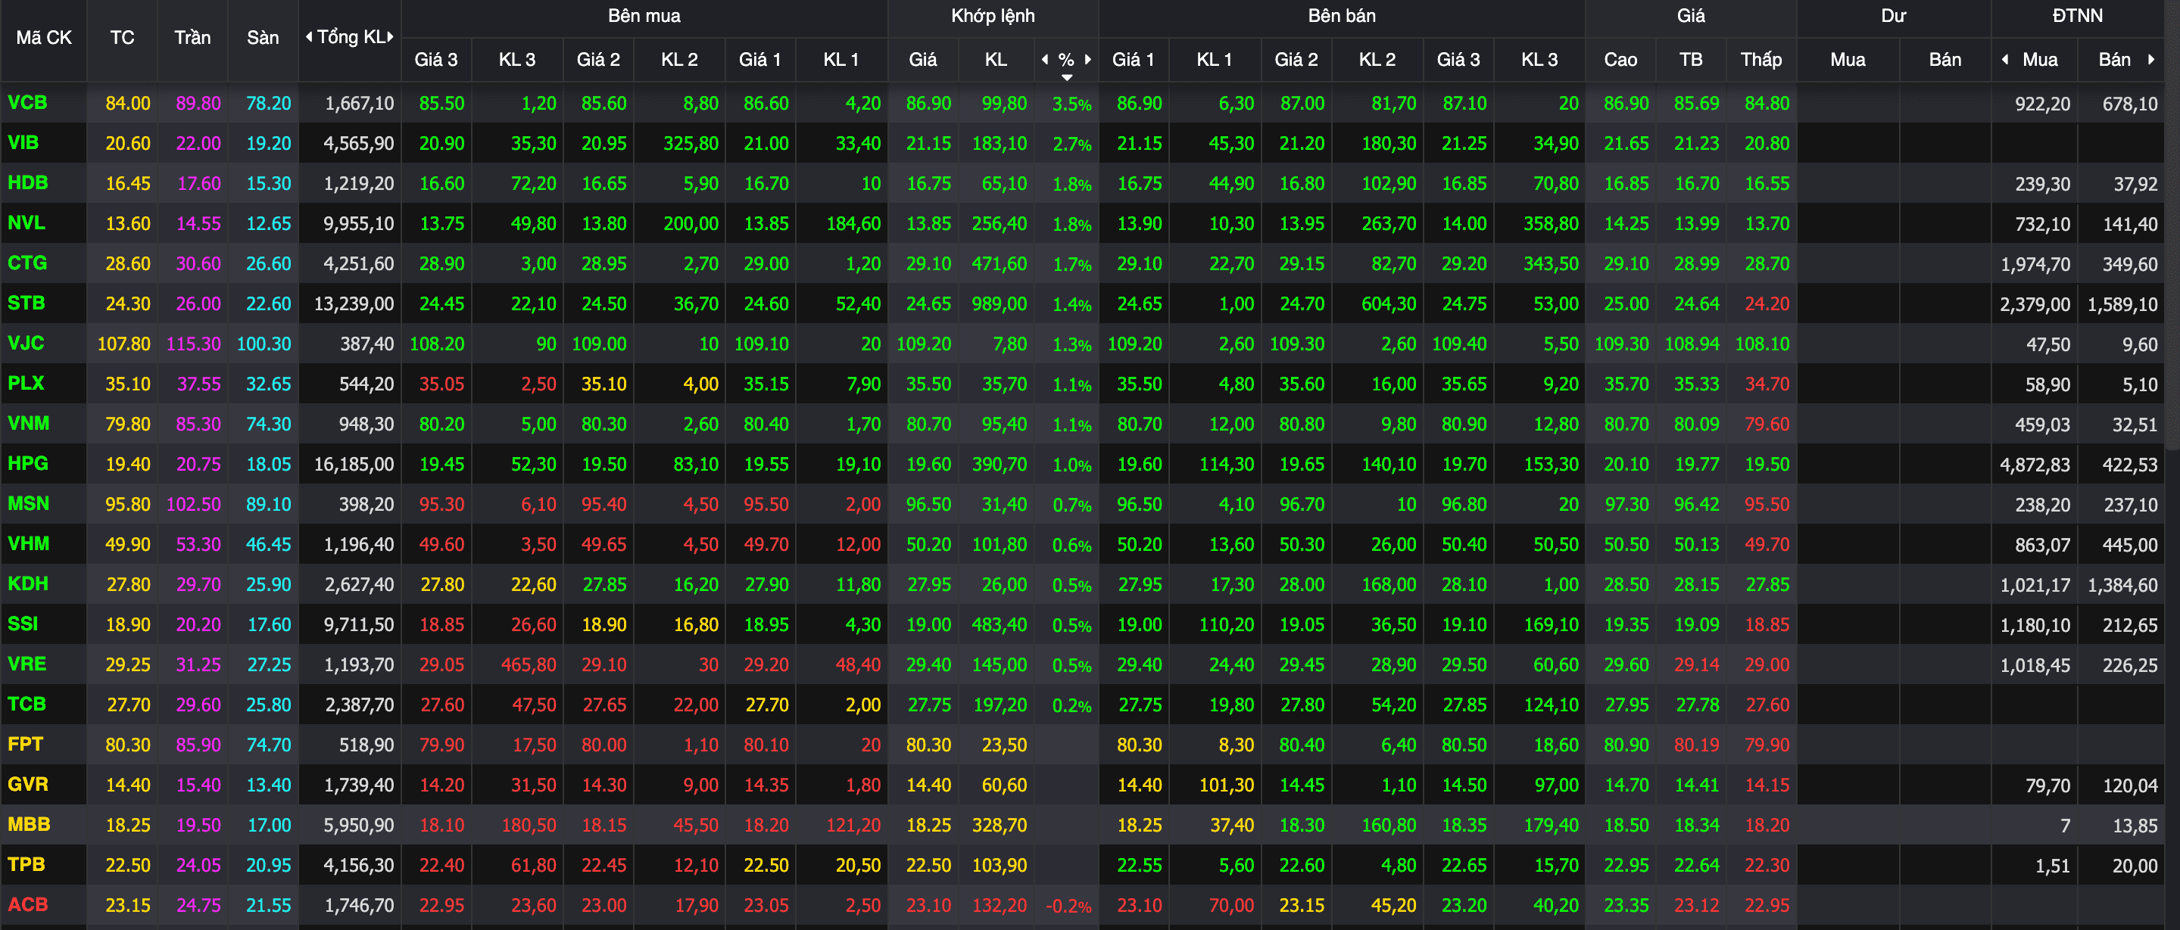Toggle the sort-down arrow under % header

tap(1067, 77)
